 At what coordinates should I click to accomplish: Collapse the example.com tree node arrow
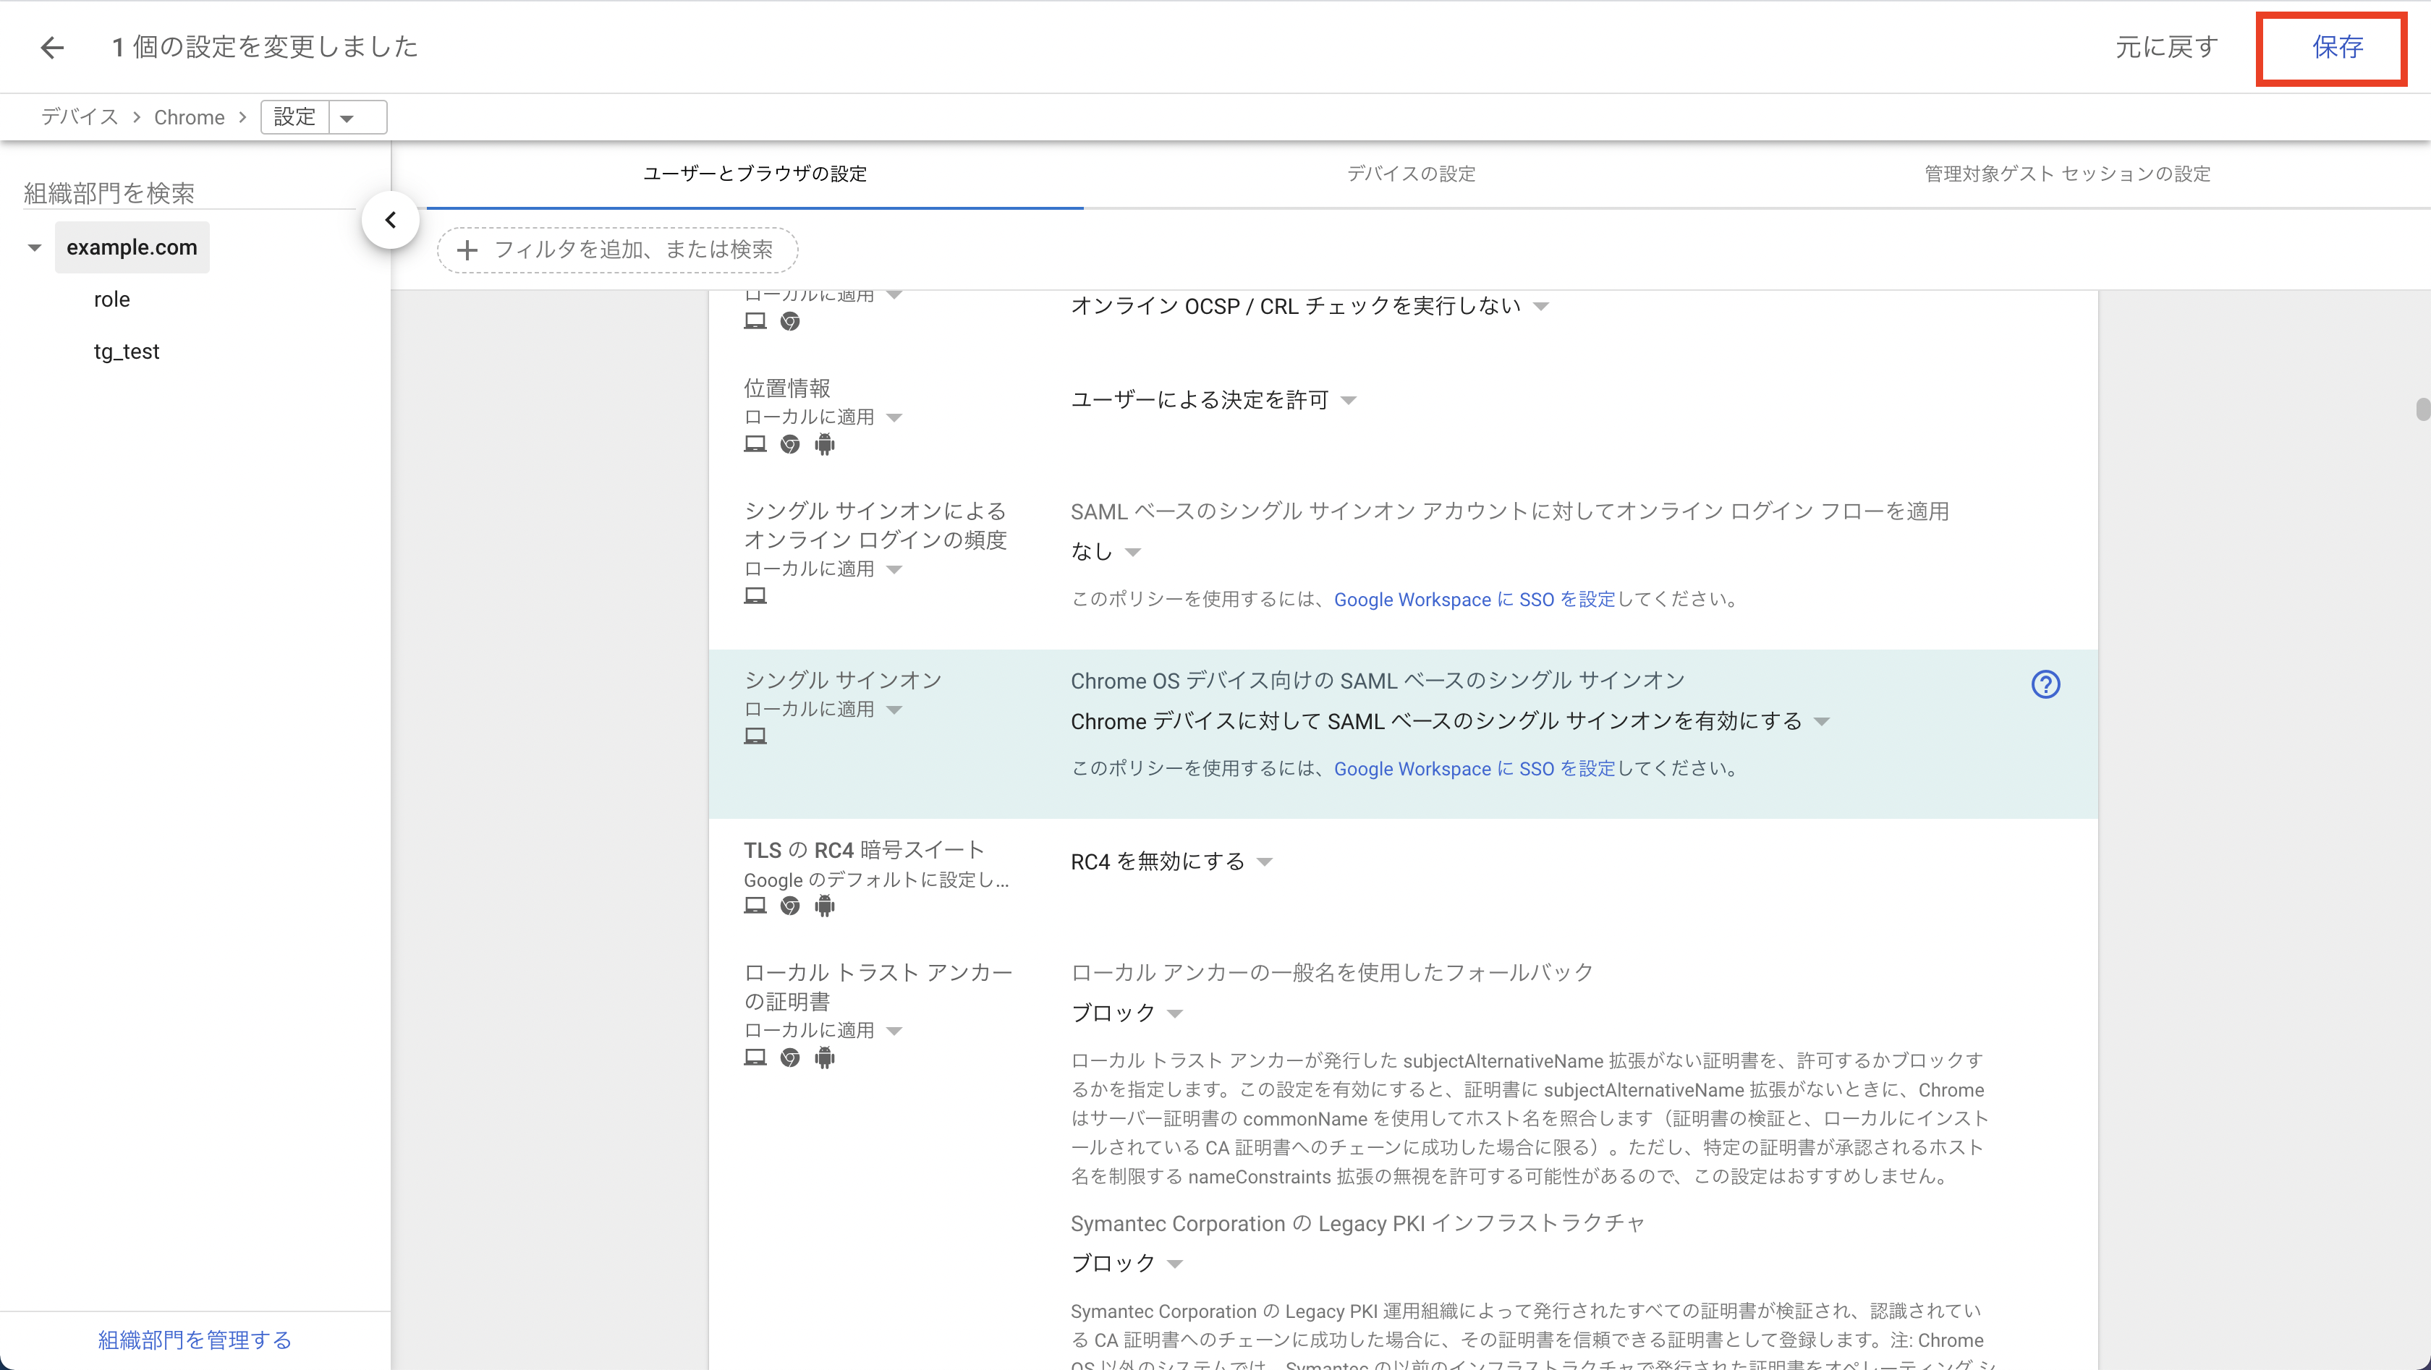pos(35,247)
